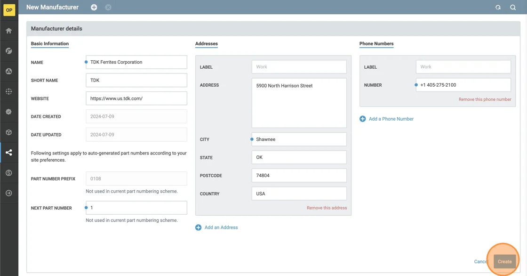Click the search magnifier icon at top right
527x276 pixels.
pos(513,8)
